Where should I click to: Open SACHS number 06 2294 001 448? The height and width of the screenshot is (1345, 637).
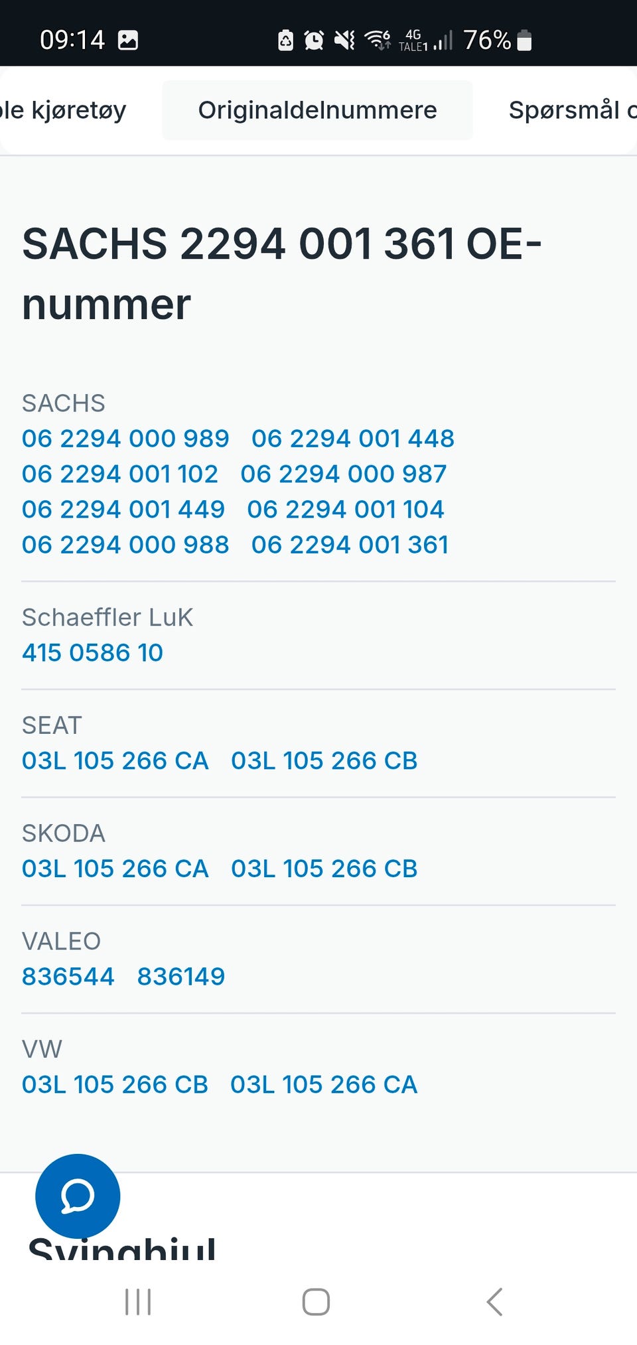coord(353,439)
